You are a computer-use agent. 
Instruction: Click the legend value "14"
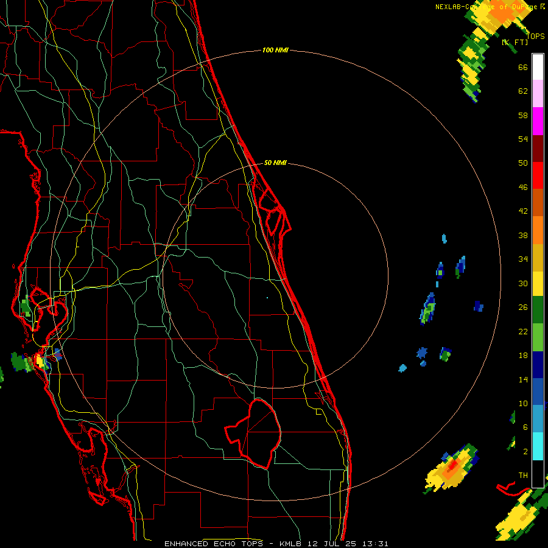(523, 379)
